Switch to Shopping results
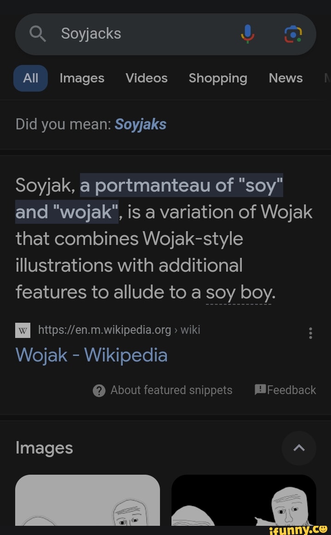This screenshot has height=535, width=331. pyautogui.click(x=218, y=78)
